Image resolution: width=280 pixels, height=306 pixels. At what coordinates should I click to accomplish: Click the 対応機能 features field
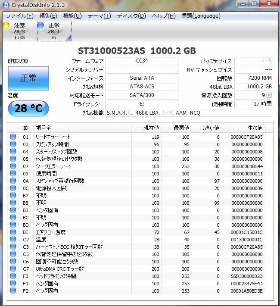pos(189,113)
